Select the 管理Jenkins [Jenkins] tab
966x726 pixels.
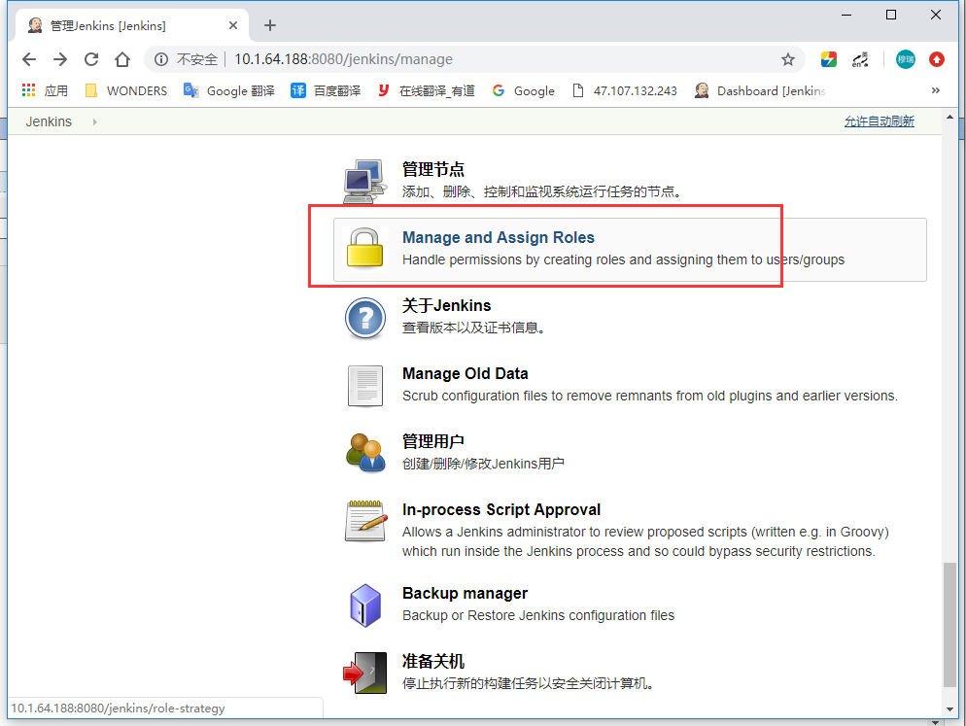(132, 25)
